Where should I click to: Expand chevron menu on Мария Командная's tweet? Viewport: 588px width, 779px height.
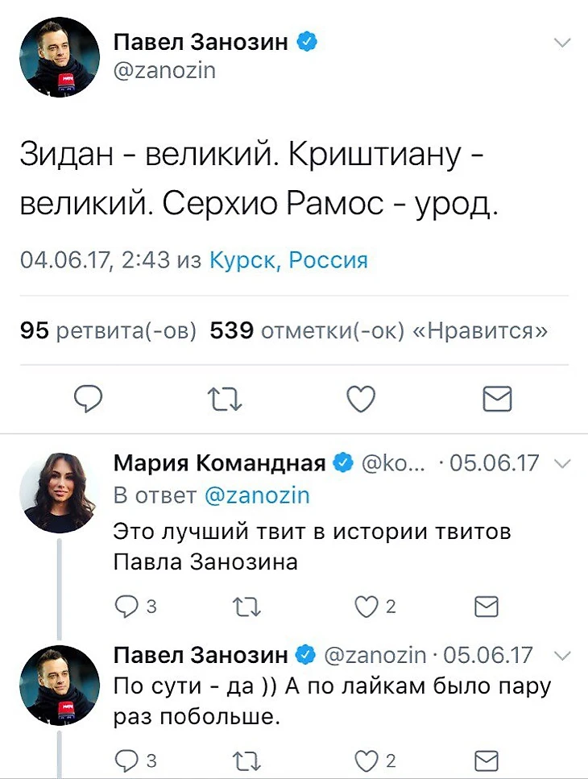pyautogui.click(x=563, y=463)
